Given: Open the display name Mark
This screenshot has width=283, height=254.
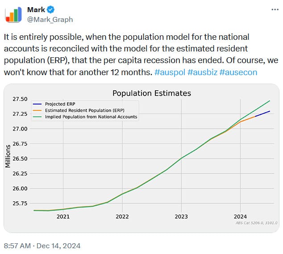Looking at the screenshot, I should click(x=36, y=9).
